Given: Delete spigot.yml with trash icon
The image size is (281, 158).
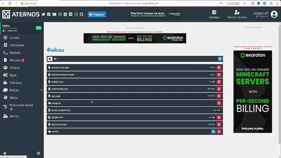Looking at the screenshot, I should pos(219,117).
